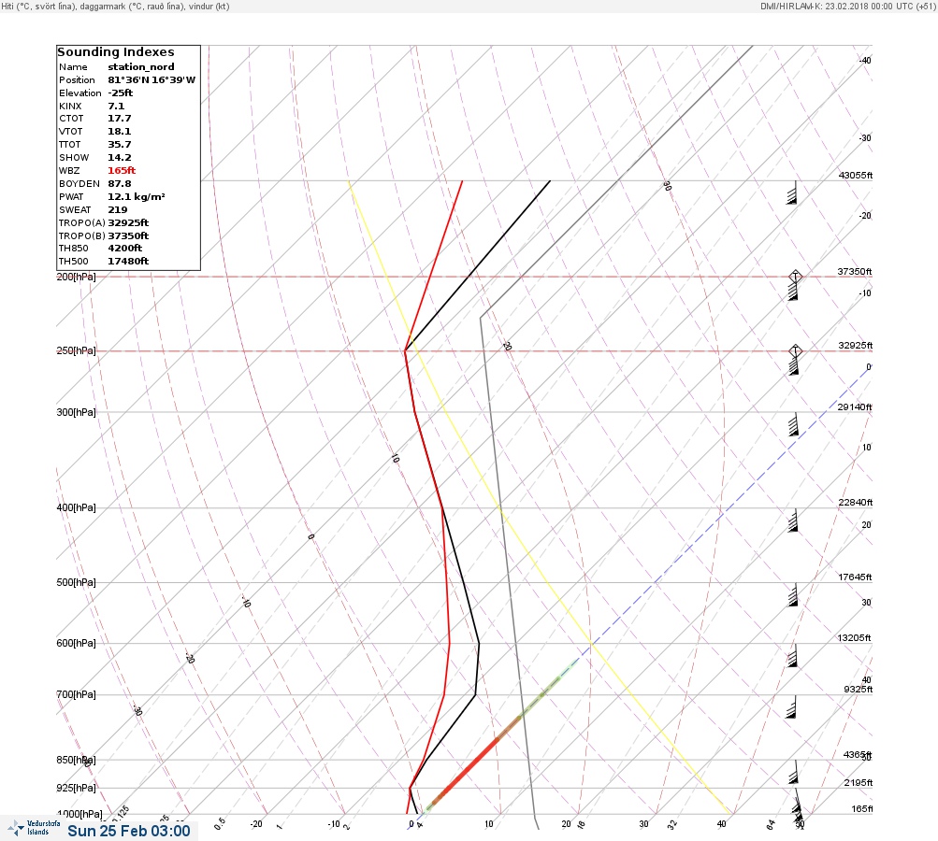
Task: Click the CTOT value 17.7
Action: tap(119, 119)
